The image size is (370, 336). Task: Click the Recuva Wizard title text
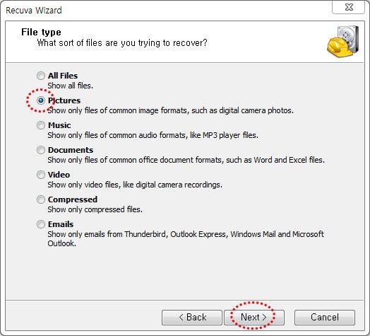[34, 11]
